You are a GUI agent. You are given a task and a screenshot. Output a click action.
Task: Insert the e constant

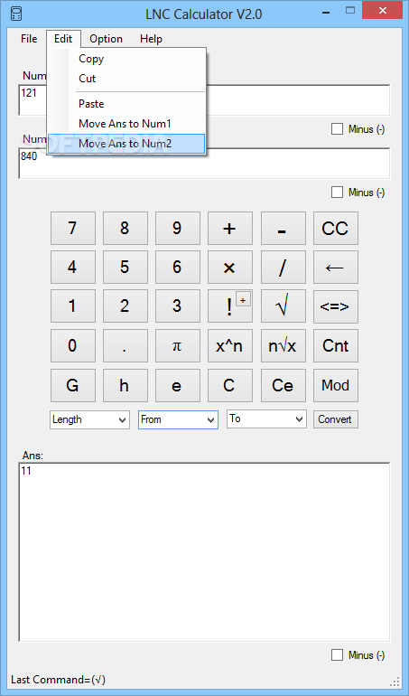pyautogui.click(x=178, y=385)
